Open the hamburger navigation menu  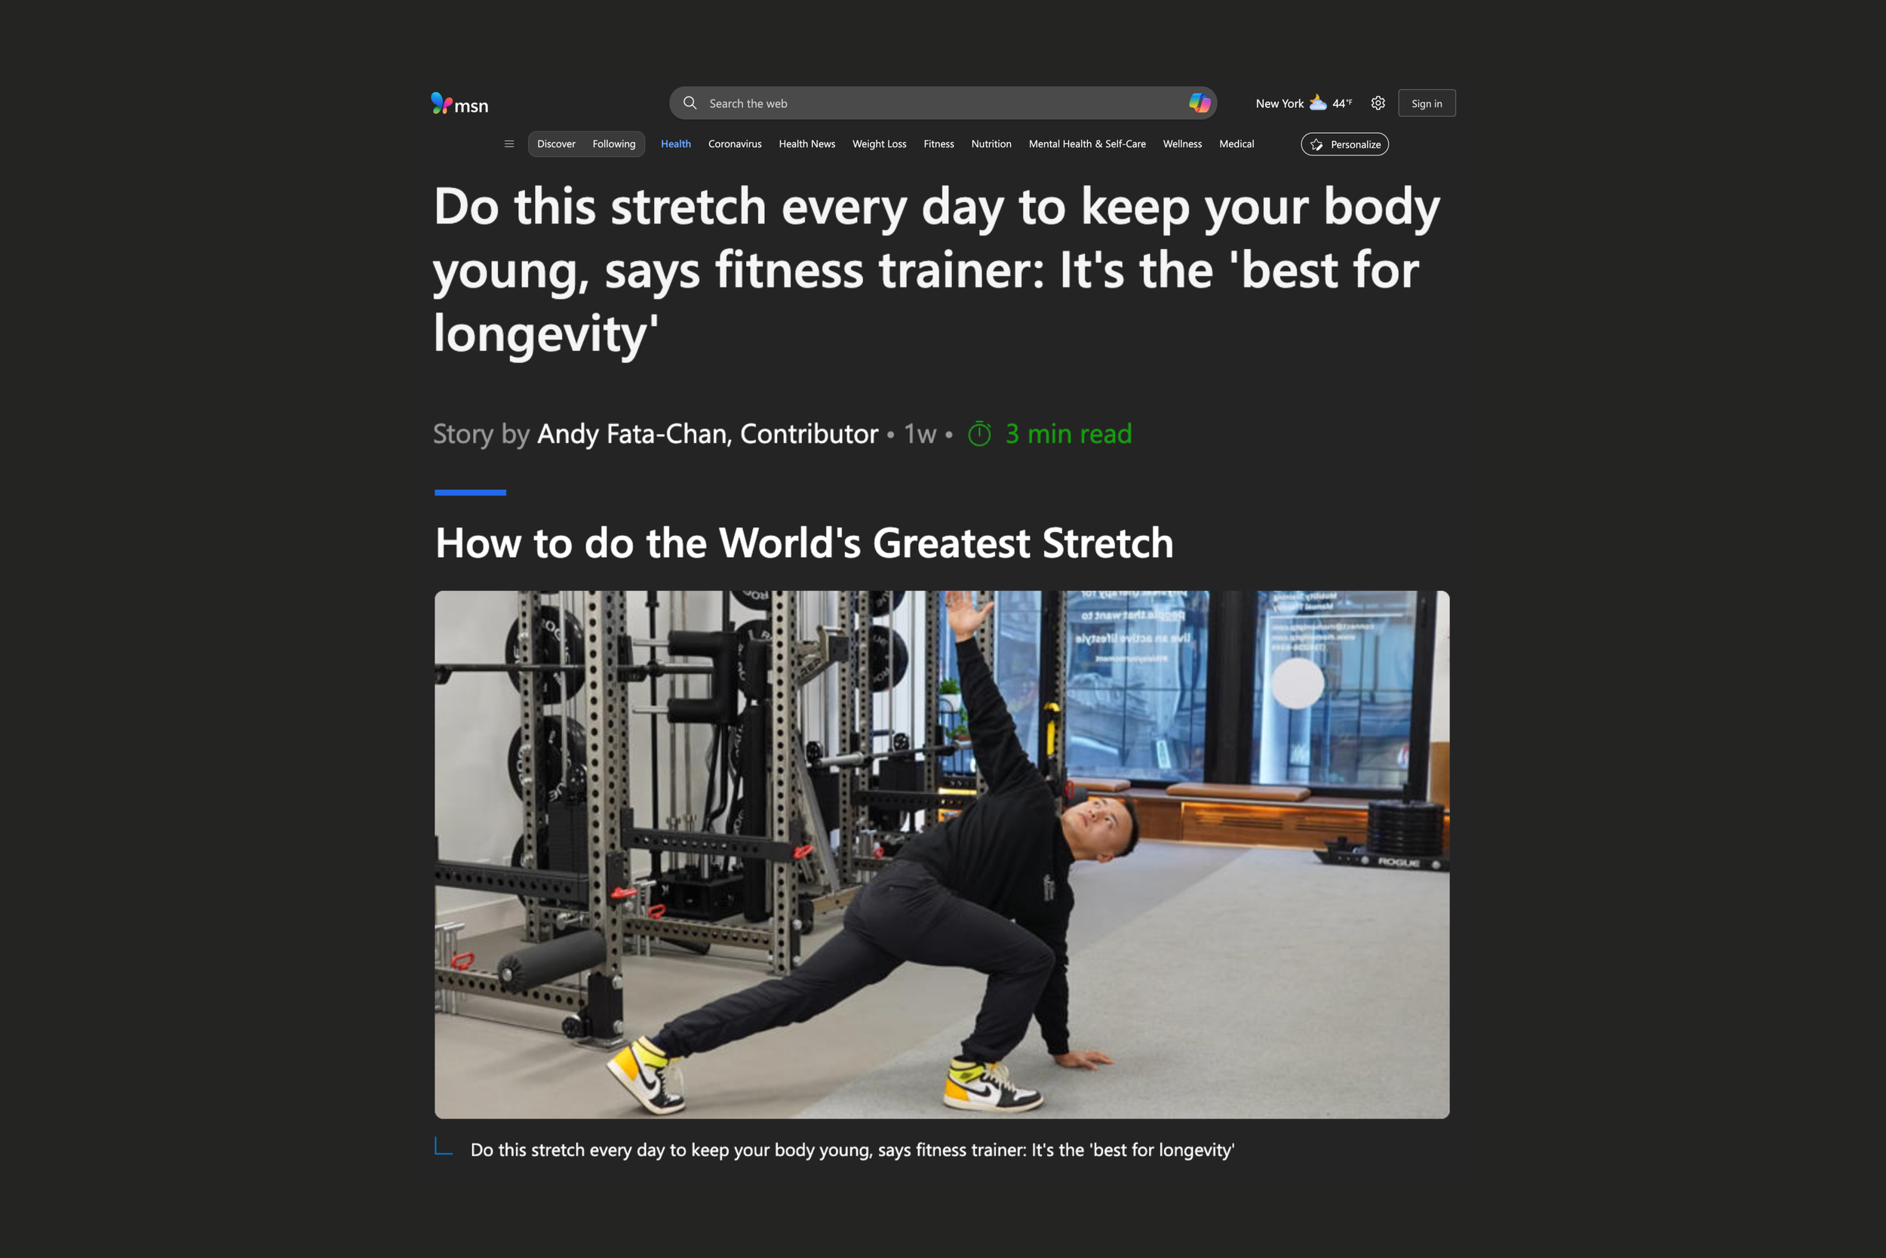point(509,143)
